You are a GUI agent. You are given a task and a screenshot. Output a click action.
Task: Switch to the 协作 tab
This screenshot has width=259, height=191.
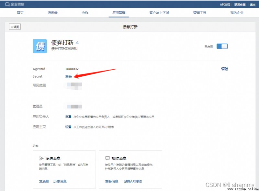pos(85,13)
